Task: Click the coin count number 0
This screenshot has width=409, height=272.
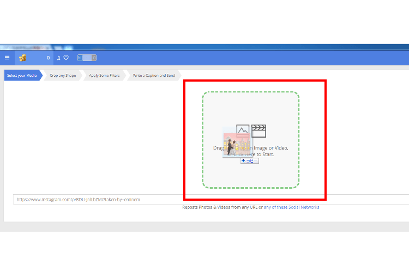Action: 48,58
